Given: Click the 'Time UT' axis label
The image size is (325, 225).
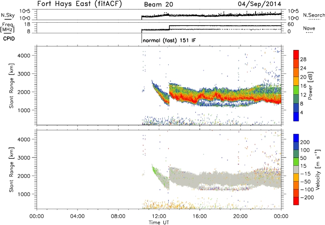Looking at the screenshot, I should 159,223.
